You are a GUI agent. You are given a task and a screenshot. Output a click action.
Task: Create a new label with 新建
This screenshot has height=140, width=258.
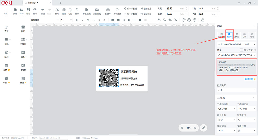[x=15, y=11]
